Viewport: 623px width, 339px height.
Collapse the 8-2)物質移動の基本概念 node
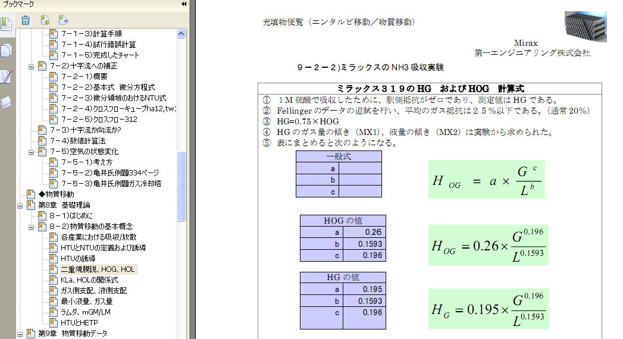point(31,227)
